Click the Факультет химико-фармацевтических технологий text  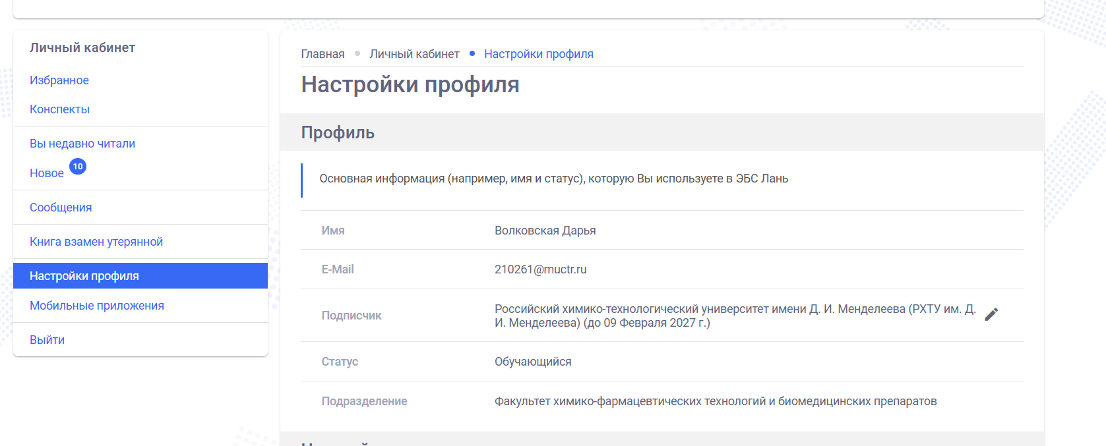coord(716,401)
